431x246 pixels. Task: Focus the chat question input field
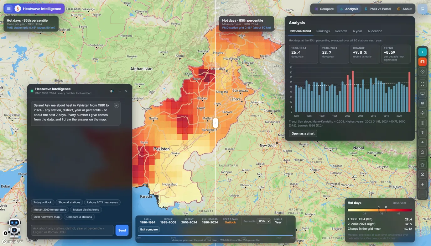[x=72, y=230]
